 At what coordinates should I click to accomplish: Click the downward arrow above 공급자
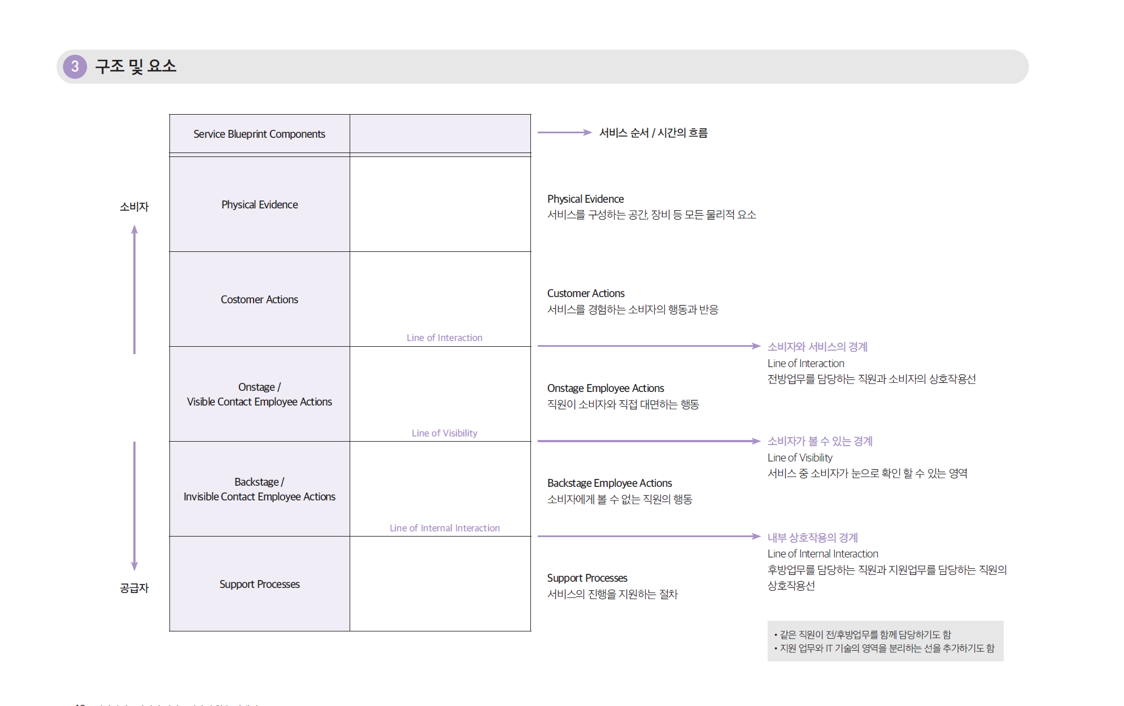point(134,505)
